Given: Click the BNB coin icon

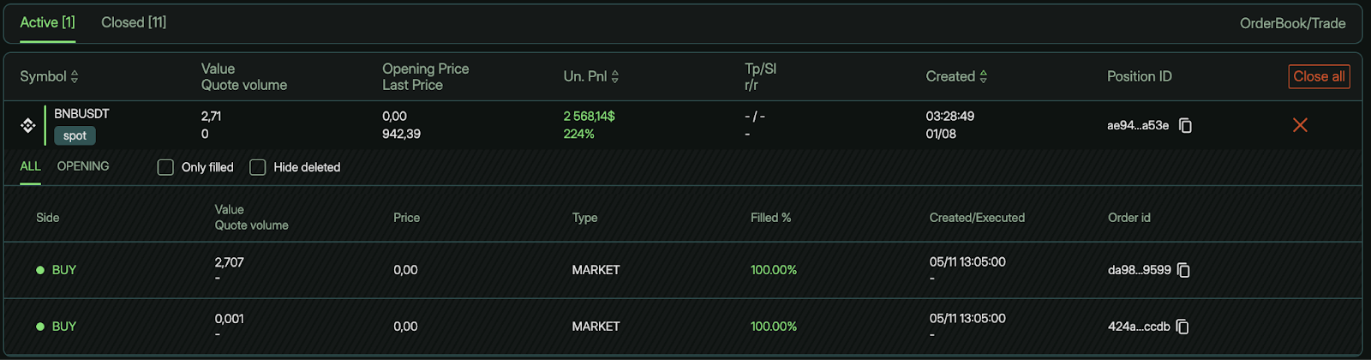Looking at the screenshot, I should 28,125.
